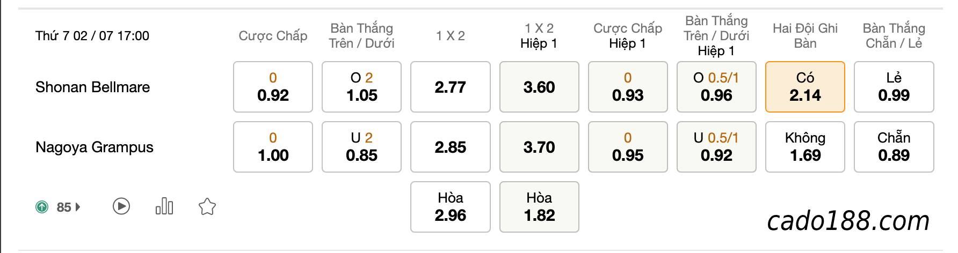This screenshot has height=253, width=958.
Task: Choose first-half Over 0.5/1 at 0.96
Action: 716,87
